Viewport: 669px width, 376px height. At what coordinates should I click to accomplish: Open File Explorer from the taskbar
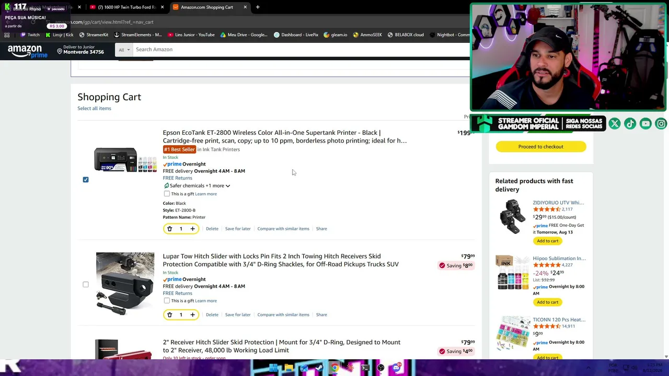(x=289, y=368)
